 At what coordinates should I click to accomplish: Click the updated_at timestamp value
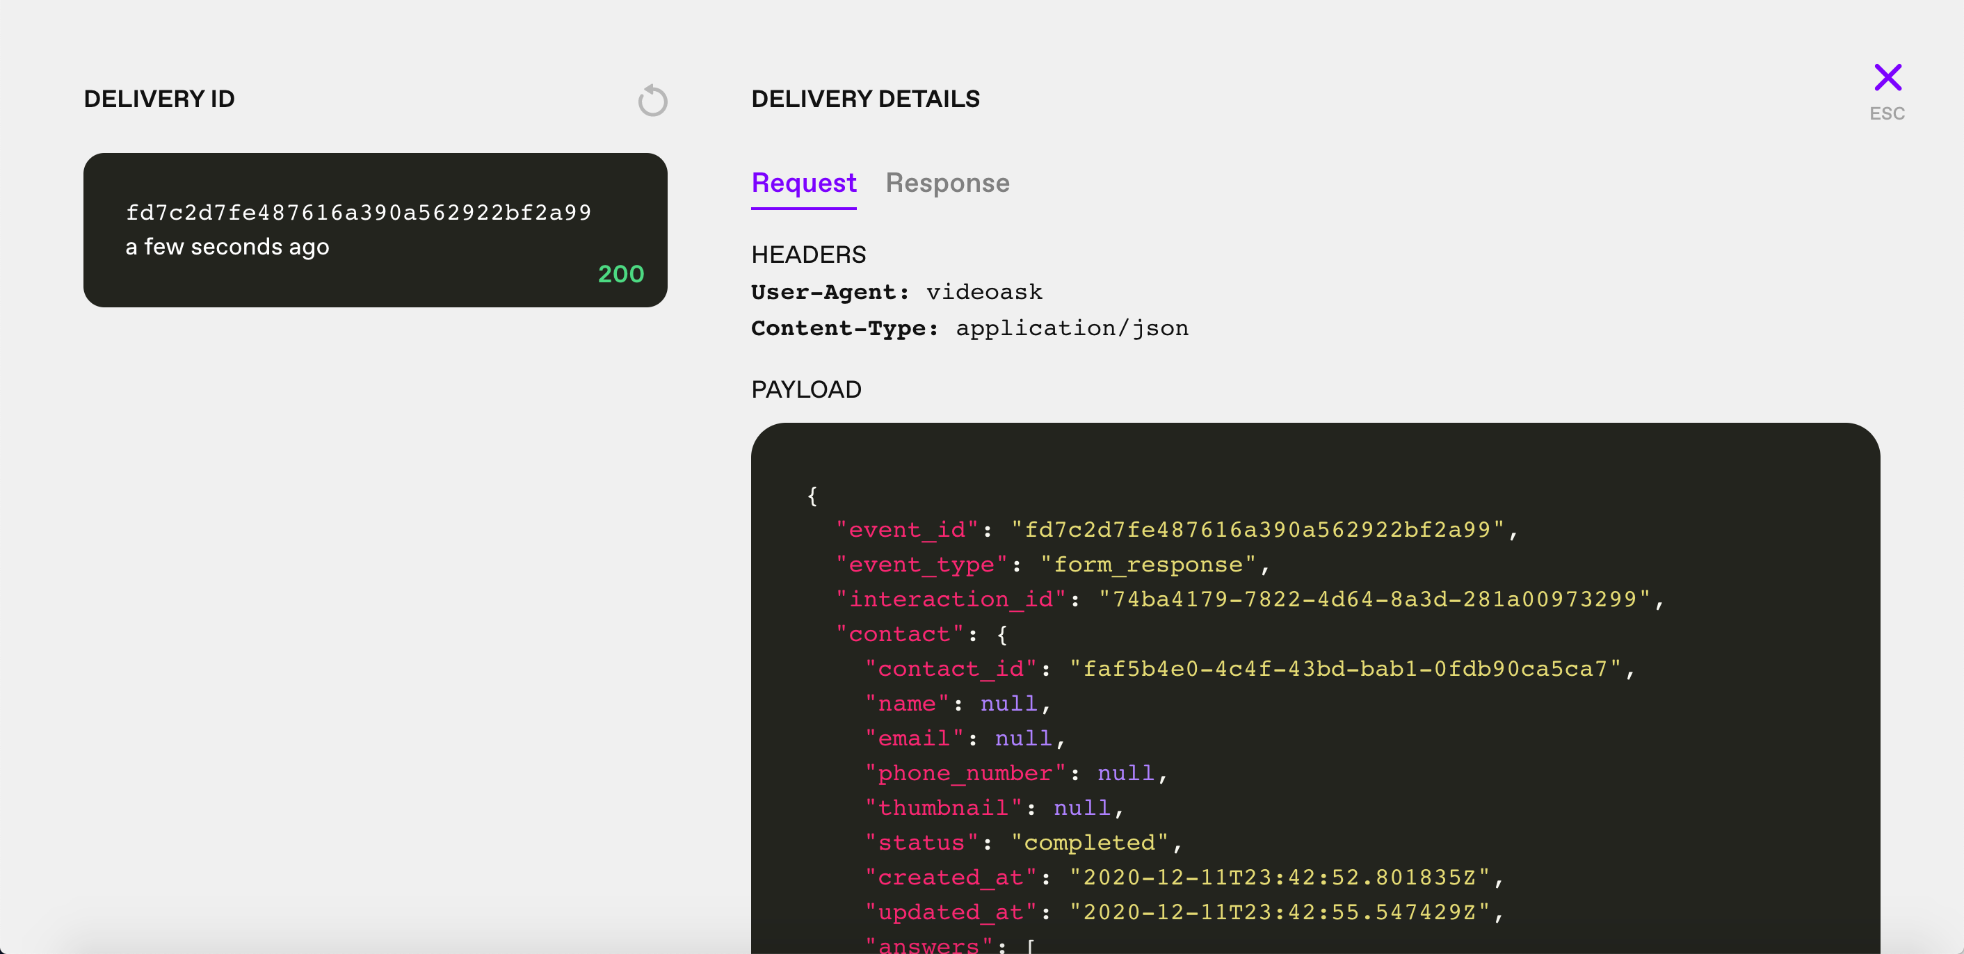tap(1280, 912)
